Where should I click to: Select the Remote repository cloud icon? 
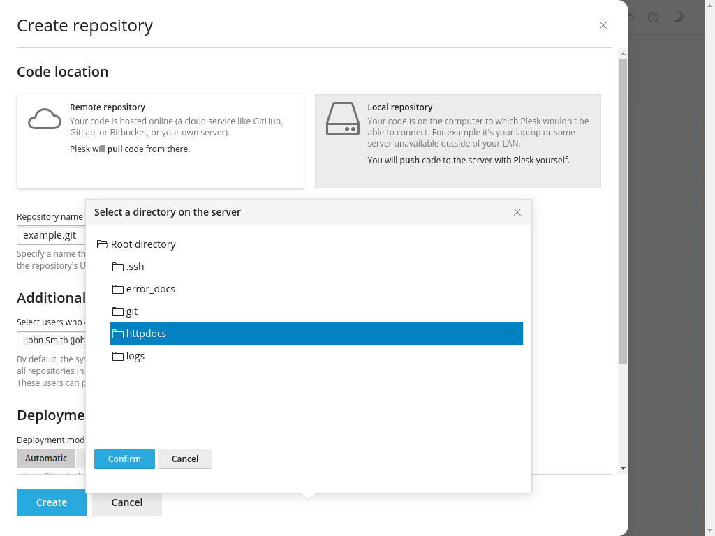pos(45,119)
